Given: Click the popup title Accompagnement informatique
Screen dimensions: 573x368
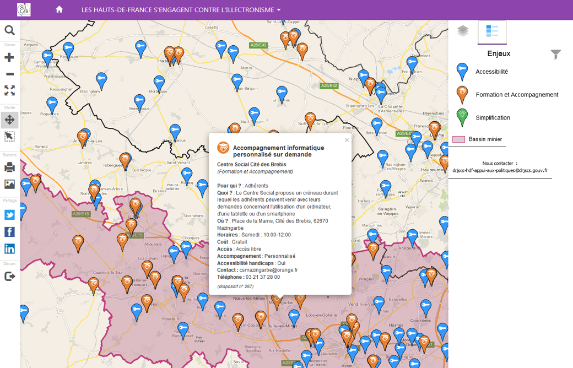Looking at the screenshot, I should click(x=278, y=151).
